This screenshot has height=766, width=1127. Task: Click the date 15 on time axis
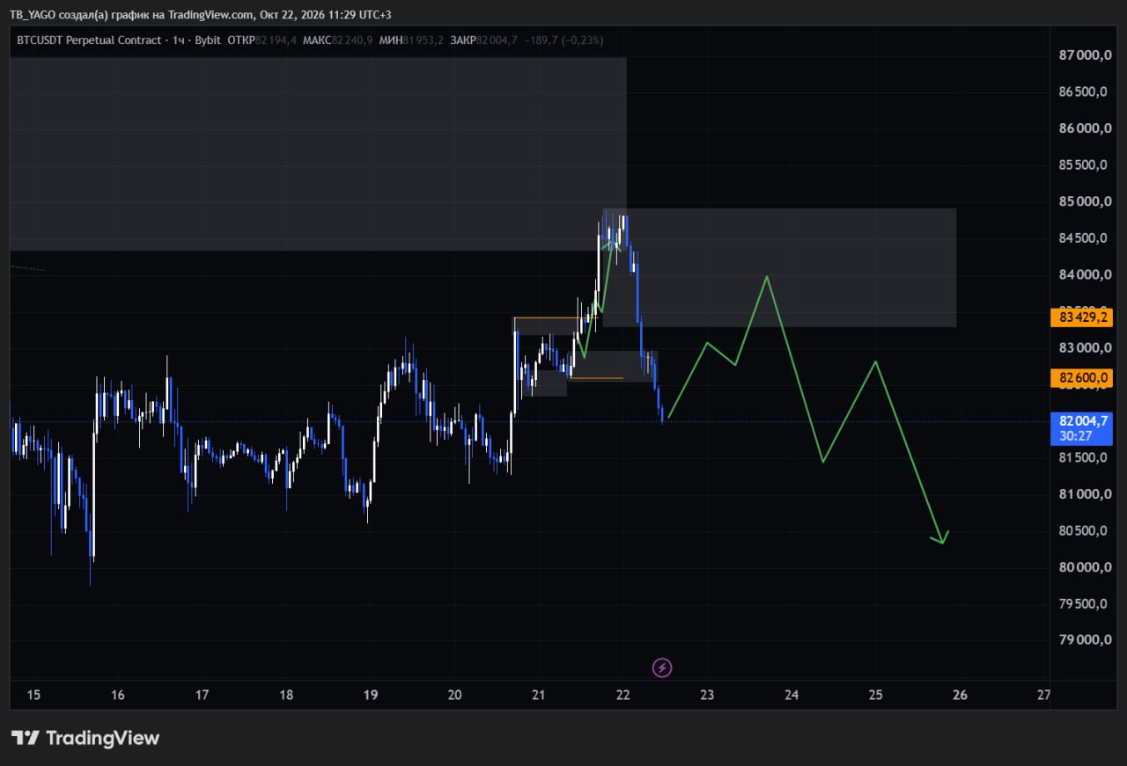(x=33, y=695)
